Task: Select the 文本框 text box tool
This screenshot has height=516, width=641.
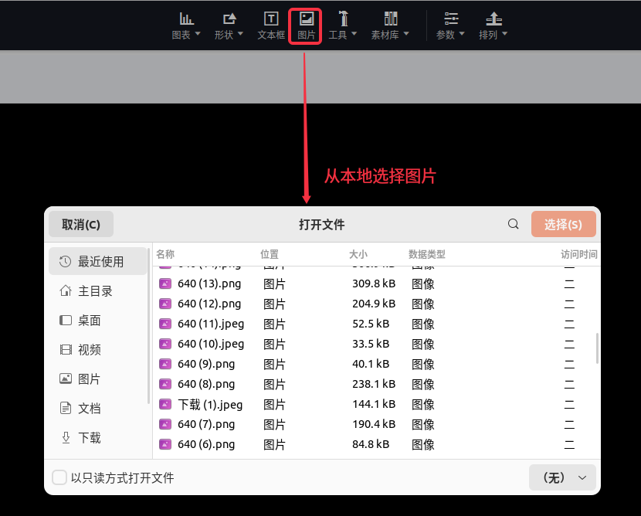Action: [271, 19]
